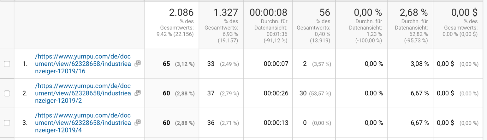Click the total value 56 in summary row
The height and width of the screenshot is (140, 487).
click(324, 13)
